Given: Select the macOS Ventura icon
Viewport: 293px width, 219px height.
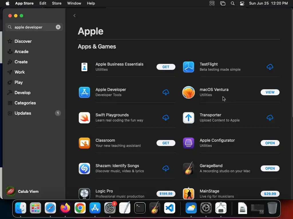Looking at the screenshot, I should tap(188, 92).
